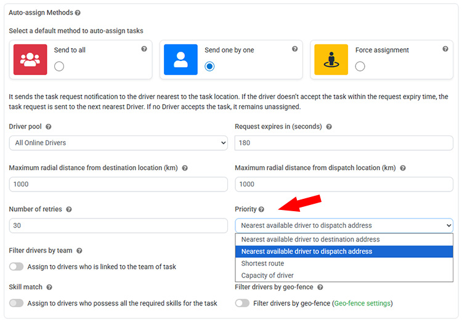The image size is (462, 322).
Task: Click help icon beside Number of retries
Action: 69,209
